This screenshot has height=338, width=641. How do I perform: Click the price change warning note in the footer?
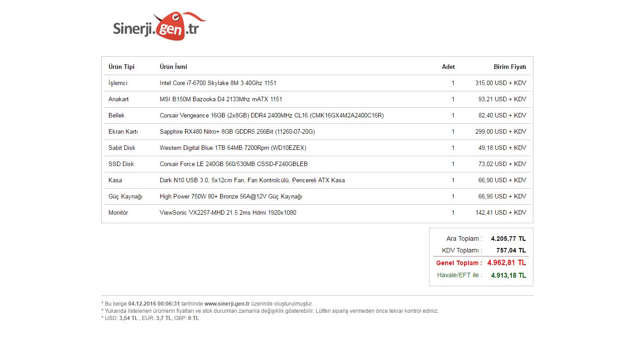(270, 311)
